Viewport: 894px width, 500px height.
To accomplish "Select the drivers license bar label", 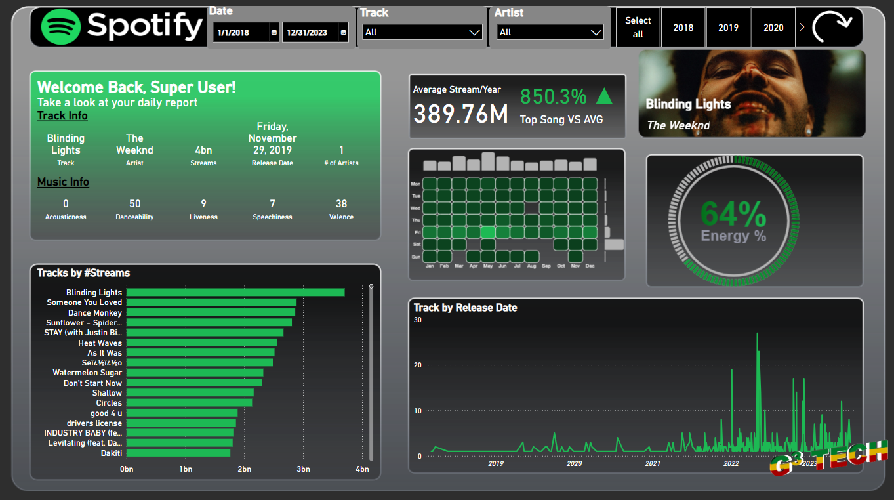I will 94,423.
